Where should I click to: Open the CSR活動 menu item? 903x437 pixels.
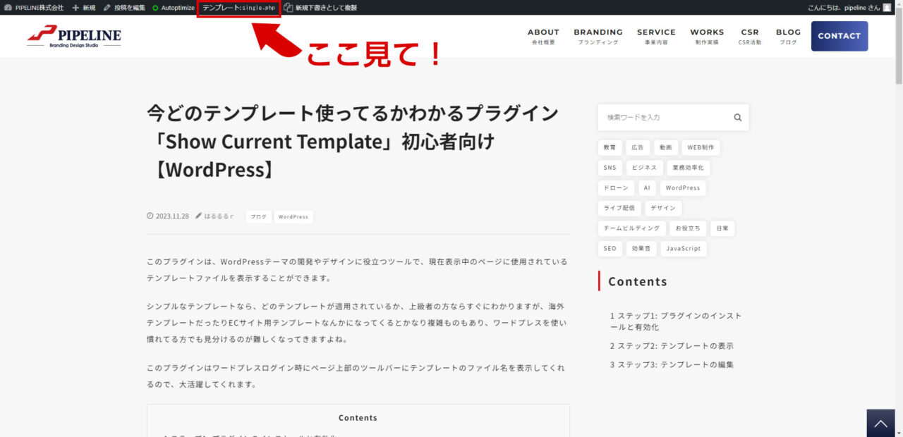(750, 36)
